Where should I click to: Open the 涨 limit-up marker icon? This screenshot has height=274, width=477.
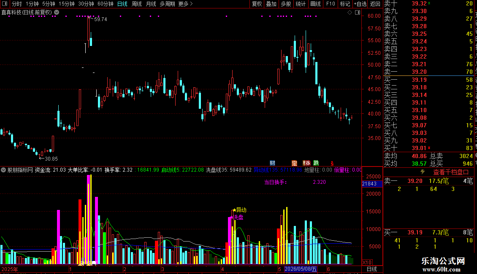click(x=306, y=163)
